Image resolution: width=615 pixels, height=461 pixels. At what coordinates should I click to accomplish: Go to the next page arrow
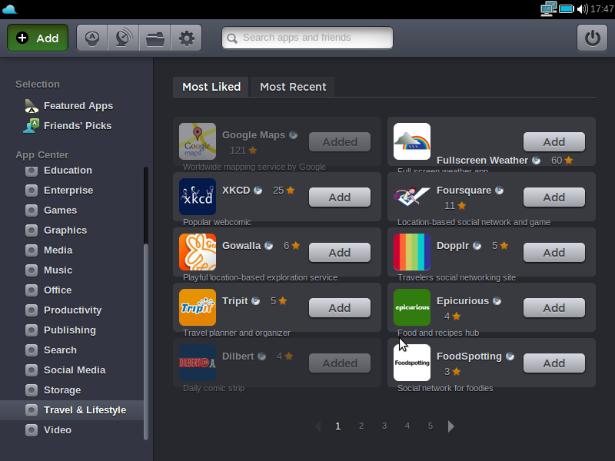pyautogui.click(x=451, y=426)
